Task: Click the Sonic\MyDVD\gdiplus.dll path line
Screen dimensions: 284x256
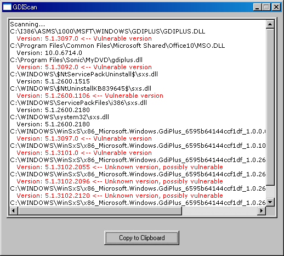Action: click(x=76, y=60)
